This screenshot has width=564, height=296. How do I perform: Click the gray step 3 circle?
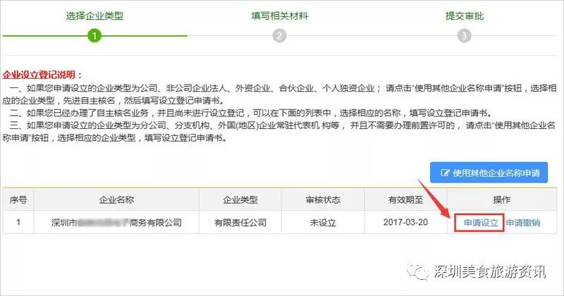click(x=464, y=36)
